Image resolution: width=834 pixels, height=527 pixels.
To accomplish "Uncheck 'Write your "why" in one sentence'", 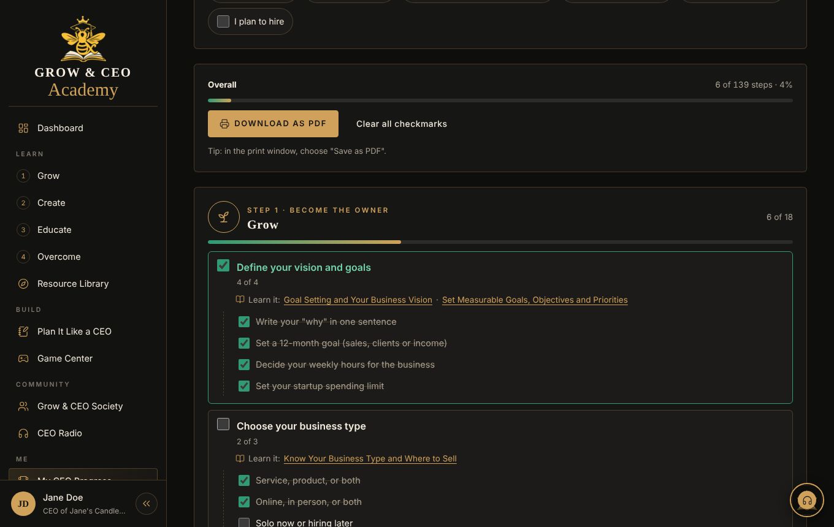I will pyautogui.click(x=244, y=322).
